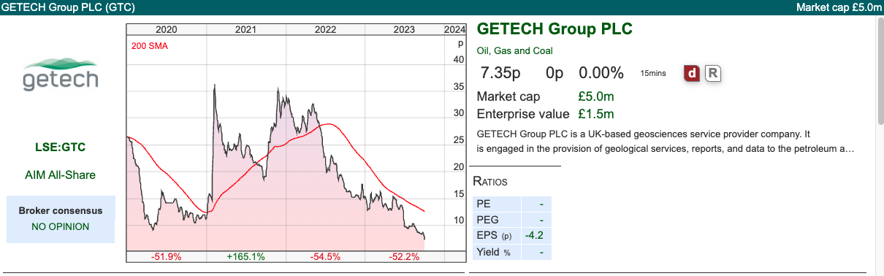Click the grey 'R' icon

point(713,73)
